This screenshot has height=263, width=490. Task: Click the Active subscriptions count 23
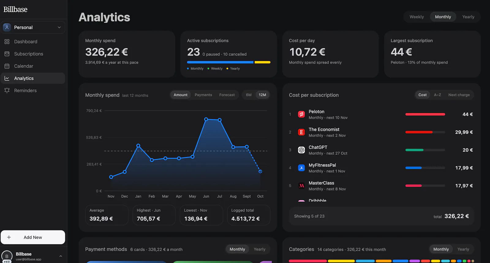(194, 52)
